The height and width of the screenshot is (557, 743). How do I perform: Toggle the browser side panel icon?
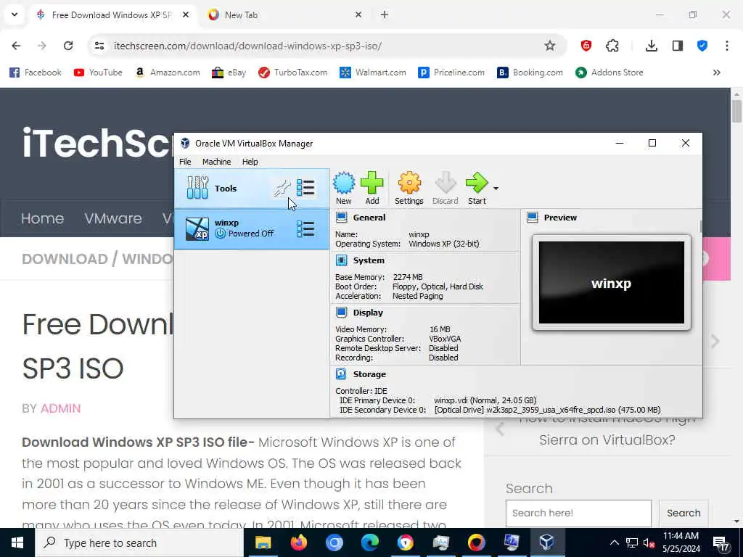click(678, 46)
